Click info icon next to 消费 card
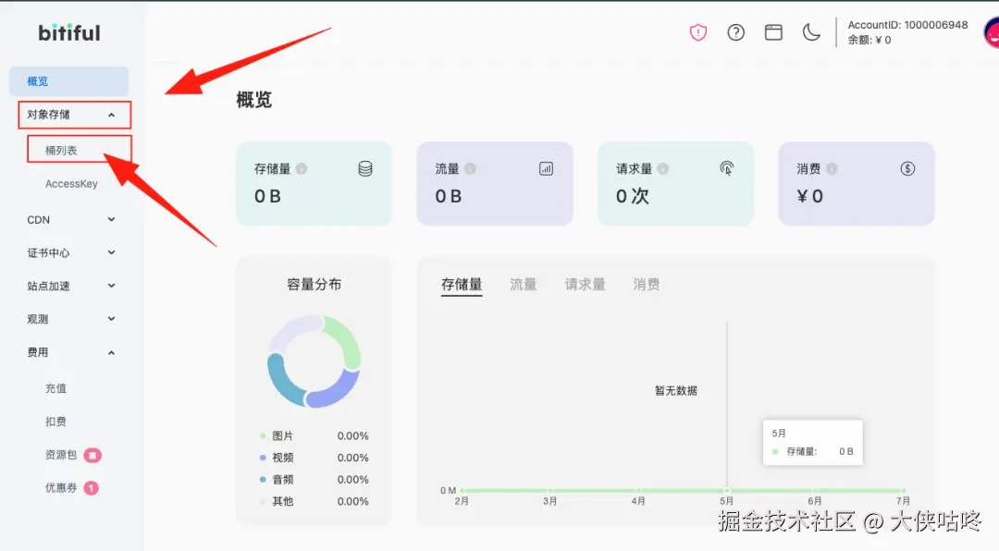 832,169
